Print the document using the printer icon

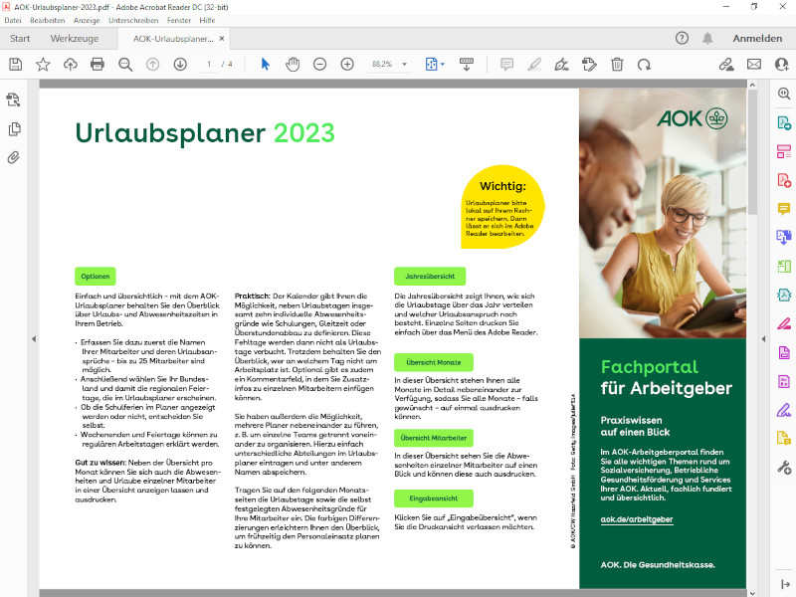97,65
